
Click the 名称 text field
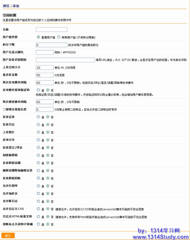tap(52, 30)
